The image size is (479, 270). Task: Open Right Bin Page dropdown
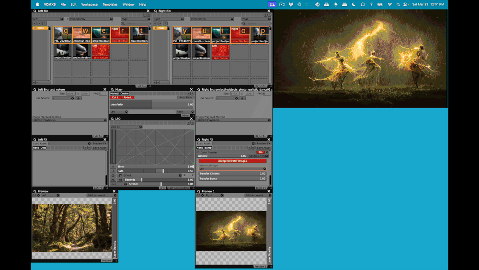pos(256,19)
